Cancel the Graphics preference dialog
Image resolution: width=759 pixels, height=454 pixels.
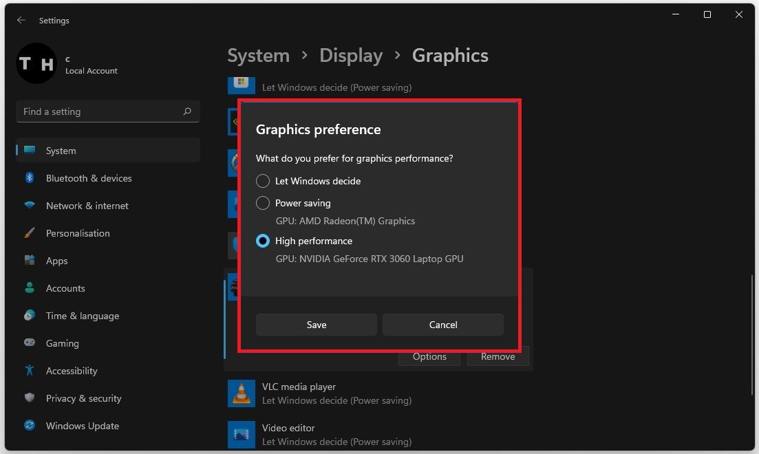click(x=442, y=325)
